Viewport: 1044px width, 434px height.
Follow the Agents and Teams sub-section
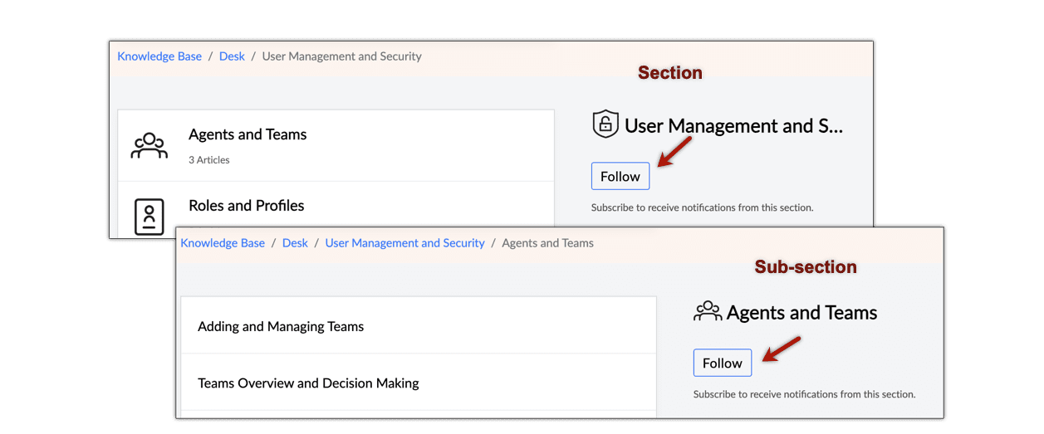point(723,363)
